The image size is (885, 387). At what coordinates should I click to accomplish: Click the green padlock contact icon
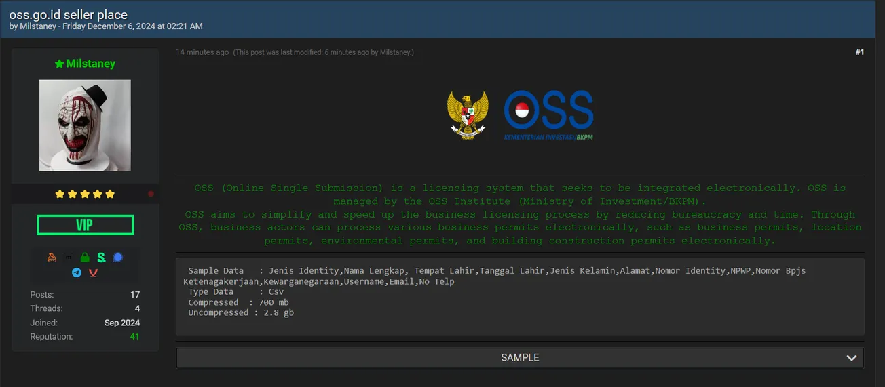pyautogui.click(x=85, y=258)
